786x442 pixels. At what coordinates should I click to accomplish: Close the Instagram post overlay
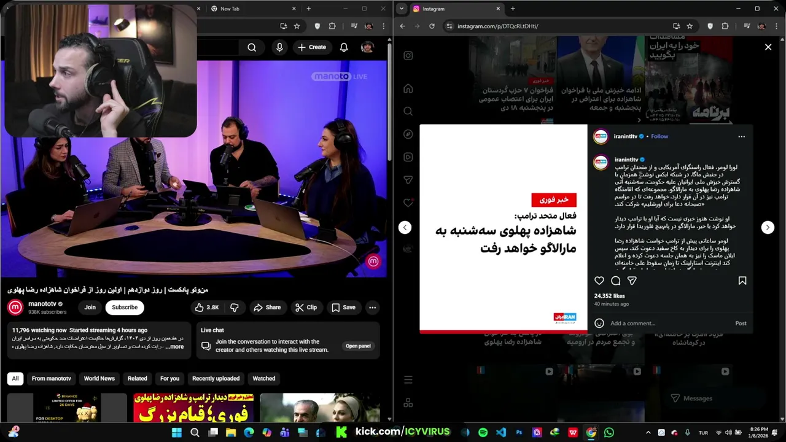click(768, 47)
